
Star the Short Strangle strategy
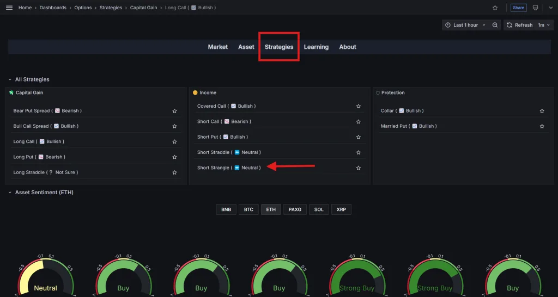(358, 168)
